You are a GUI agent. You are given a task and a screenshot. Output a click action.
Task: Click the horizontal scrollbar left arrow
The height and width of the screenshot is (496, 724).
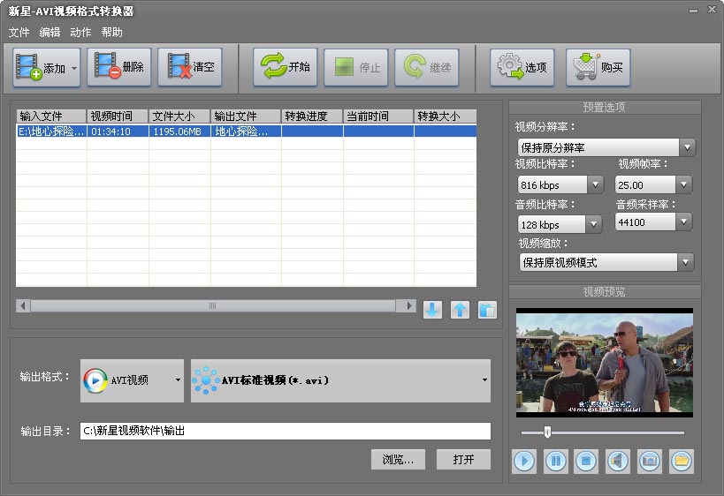pos(23,305)
